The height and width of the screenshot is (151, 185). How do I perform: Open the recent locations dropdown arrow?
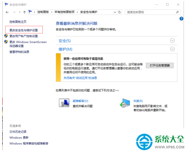(20, 12)
